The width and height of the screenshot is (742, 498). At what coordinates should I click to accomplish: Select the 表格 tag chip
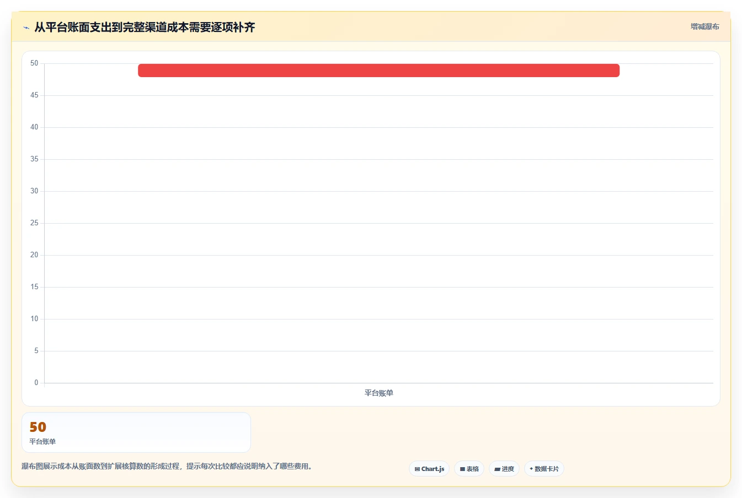coord(469,469)
